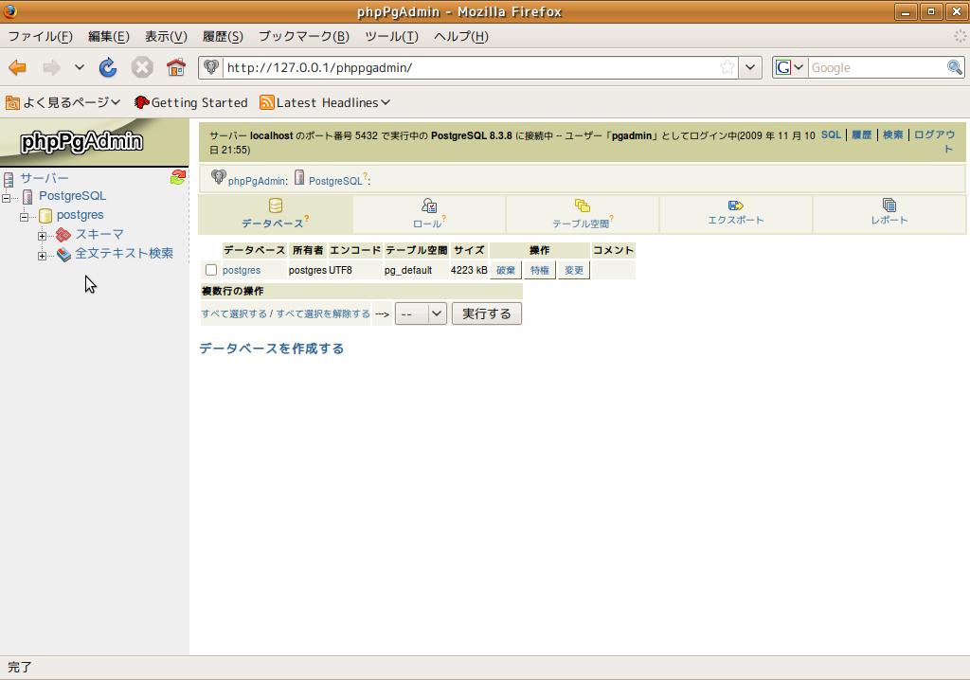Screen dimensions: 970x680
Task: Click the PostgreSQL breadcrumb link
Action: coord(335,181)
